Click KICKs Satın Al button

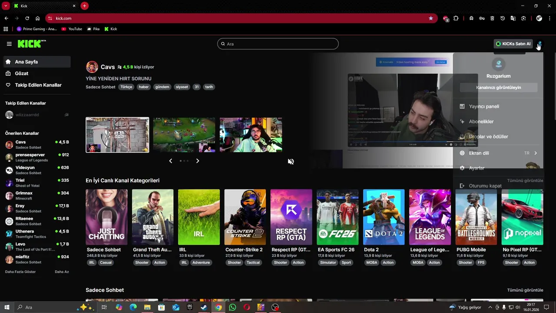point(513,44)
